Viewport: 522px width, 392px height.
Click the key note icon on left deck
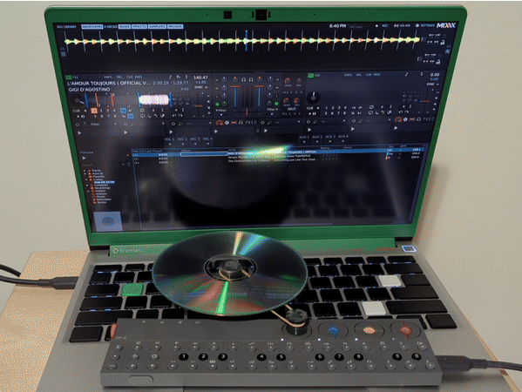[171, 77]
